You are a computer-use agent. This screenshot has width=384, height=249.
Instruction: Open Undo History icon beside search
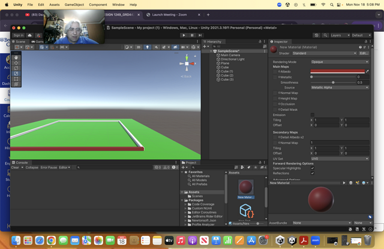(x=316, y=35)
